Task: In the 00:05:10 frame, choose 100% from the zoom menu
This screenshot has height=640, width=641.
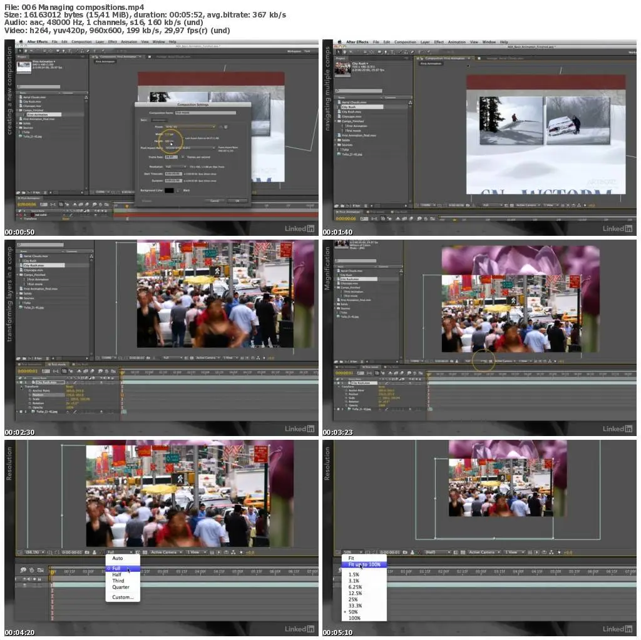Action: 364,618
